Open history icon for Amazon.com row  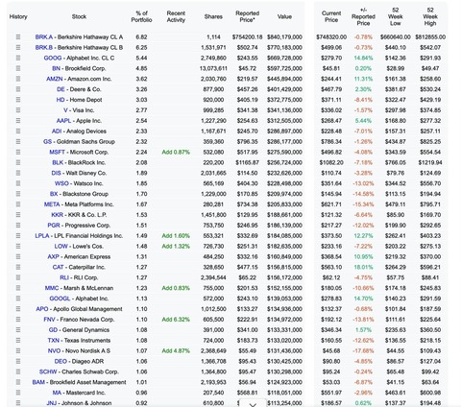[18, 79]
